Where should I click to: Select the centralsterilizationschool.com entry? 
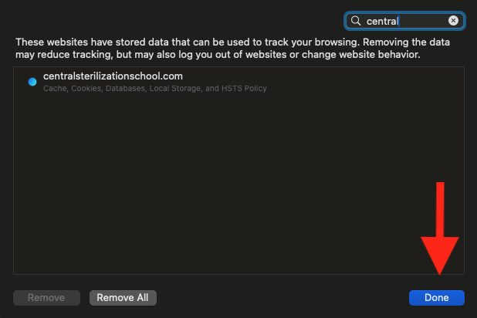[238, 82]
